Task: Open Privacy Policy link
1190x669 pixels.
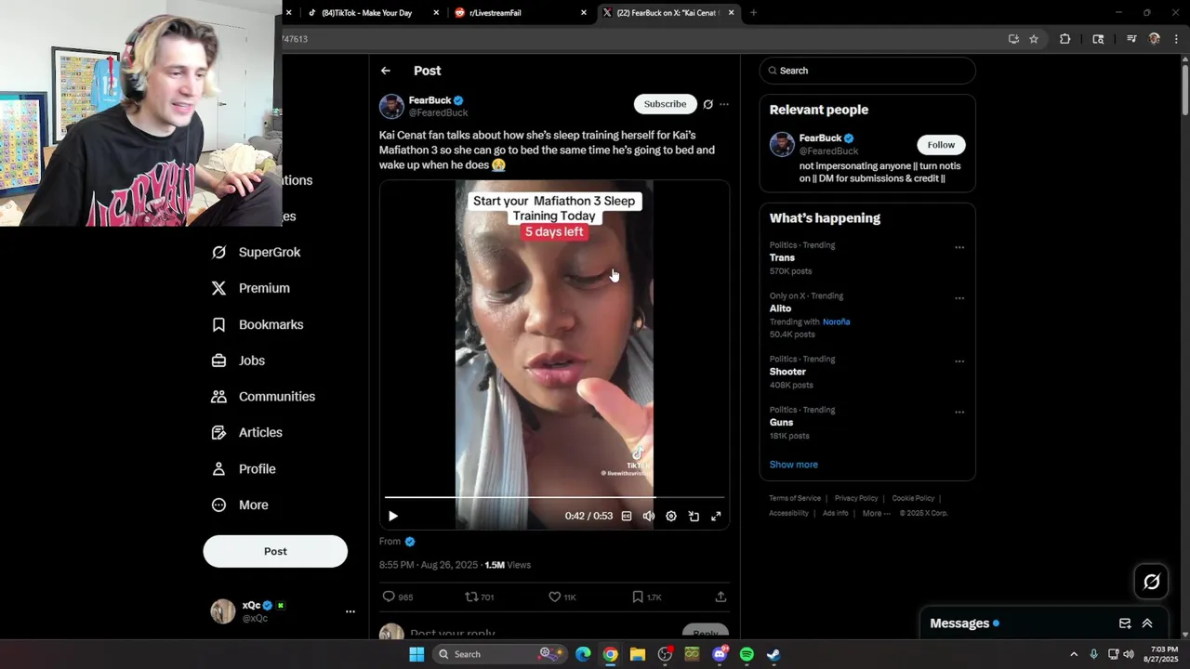Action: (856, 498)
